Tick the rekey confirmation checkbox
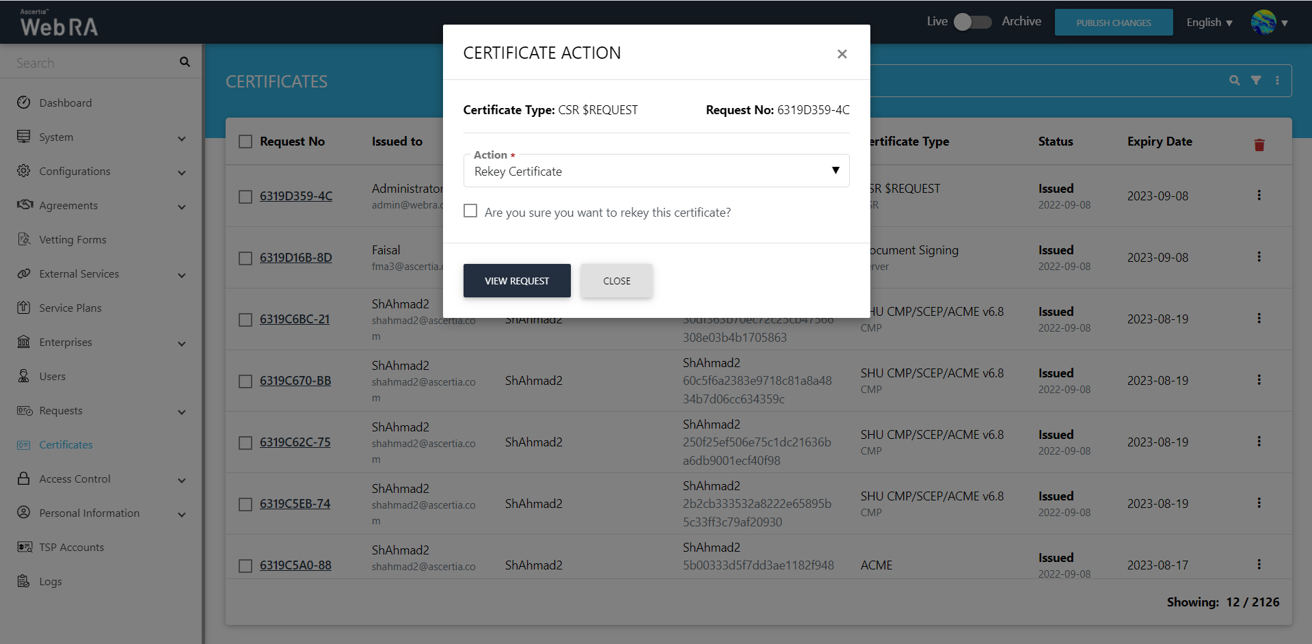The width and height of the screenshot is (1312, 644). (470, 211)
